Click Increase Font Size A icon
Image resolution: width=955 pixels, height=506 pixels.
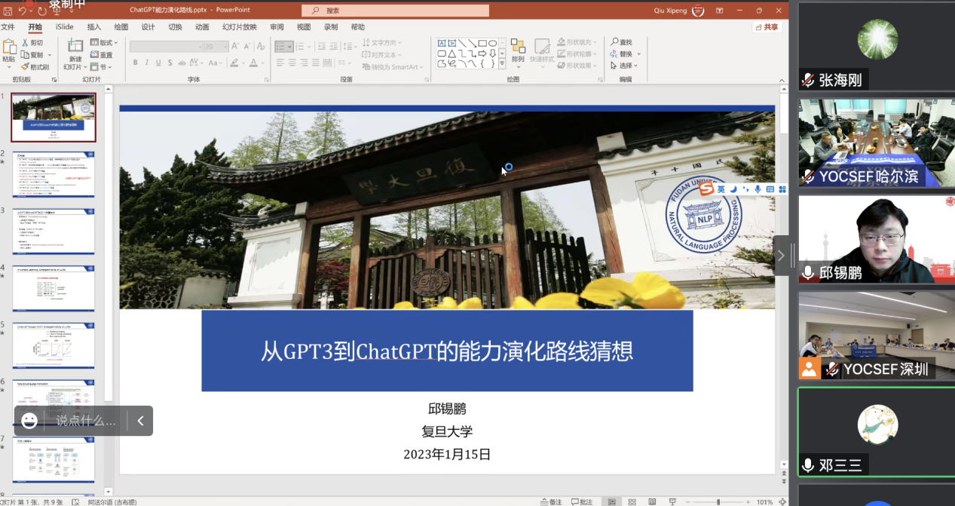point(235,46)
